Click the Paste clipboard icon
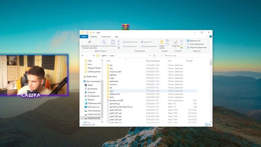The height and width of the screenshot is (147, 261). 113,42
